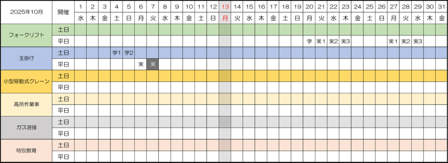Image resolution: width=448 pixels, height=163 pixels.
Task: Select the 学2 cell on October 5
Action: [129, 53]
